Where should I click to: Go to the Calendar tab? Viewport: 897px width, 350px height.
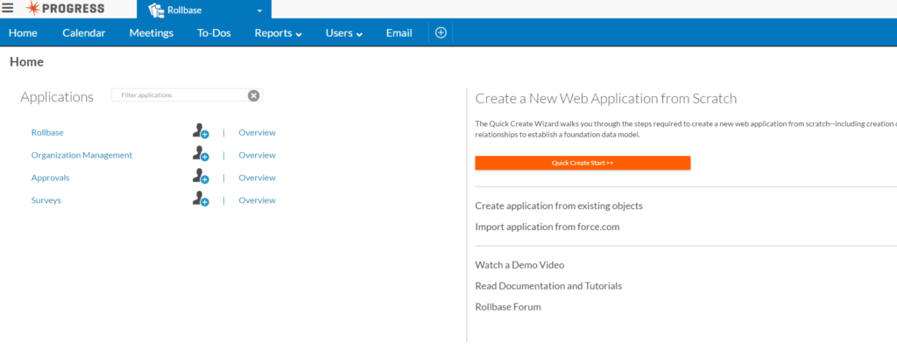pyautogui.click(x=84, y=33)
